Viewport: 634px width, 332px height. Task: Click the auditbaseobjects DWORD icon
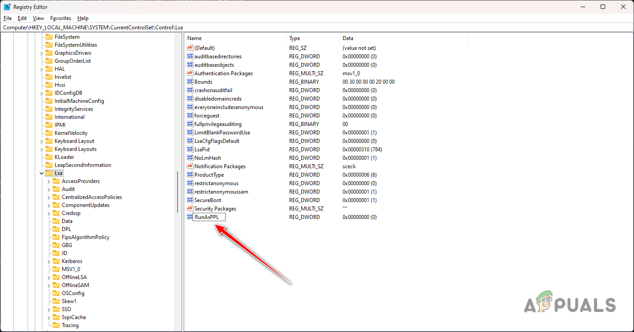pyautogui.click(x=190, y=65)
